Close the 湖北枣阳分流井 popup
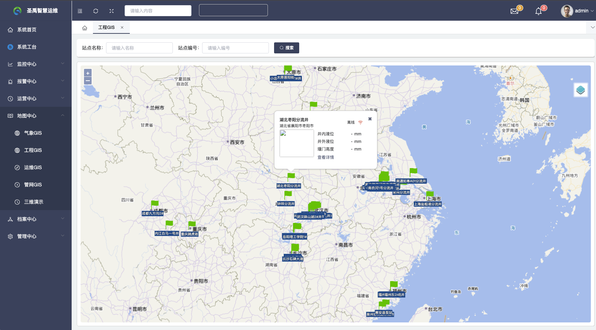The height and width of the screenshot is (330, 596). [x=370, y=119]
